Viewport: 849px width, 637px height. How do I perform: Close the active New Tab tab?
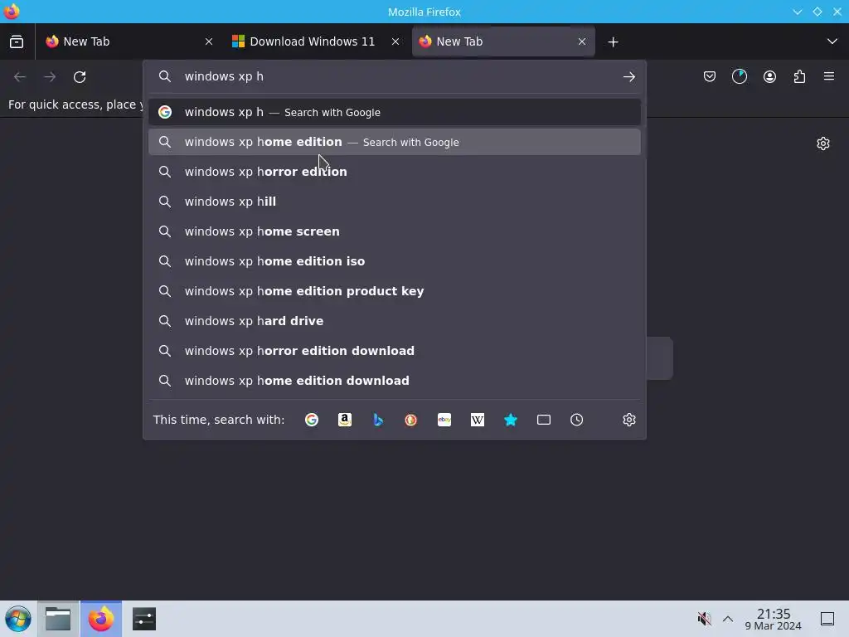click(x=582, y=41)
